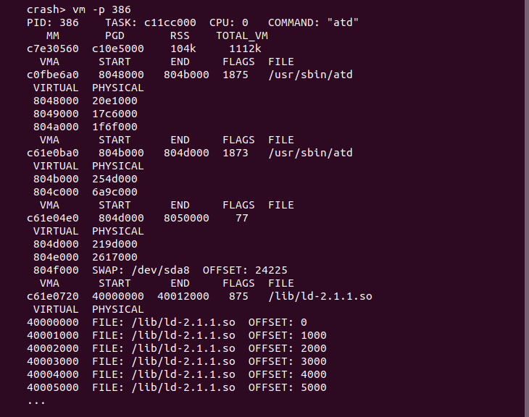Click the crash> prompt text
Screen dimensions: 529x417
pos(46,9)
